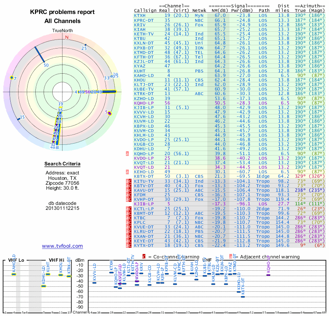Viewport: 329px width, 316px height.
Task: Select the KAHO-LD callsign in the table
Action: 144,75
